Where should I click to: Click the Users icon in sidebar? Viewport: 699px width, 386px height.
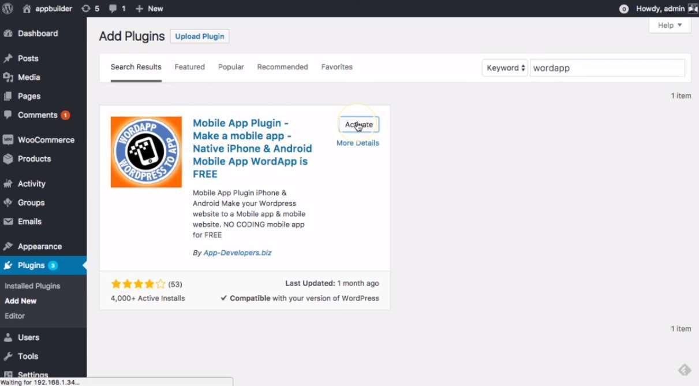click(8, 337)
